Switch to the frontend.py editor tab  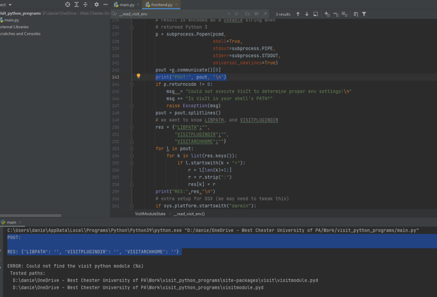[162, 5]
